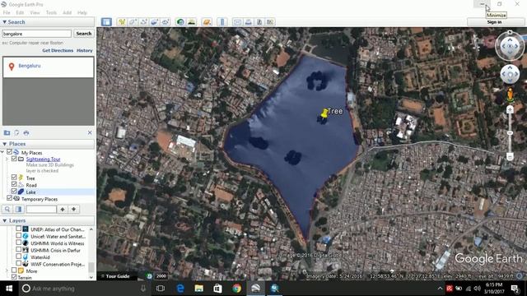The image size is (527, 296).
Task: Click the Get Directions link
Action: 58,50
